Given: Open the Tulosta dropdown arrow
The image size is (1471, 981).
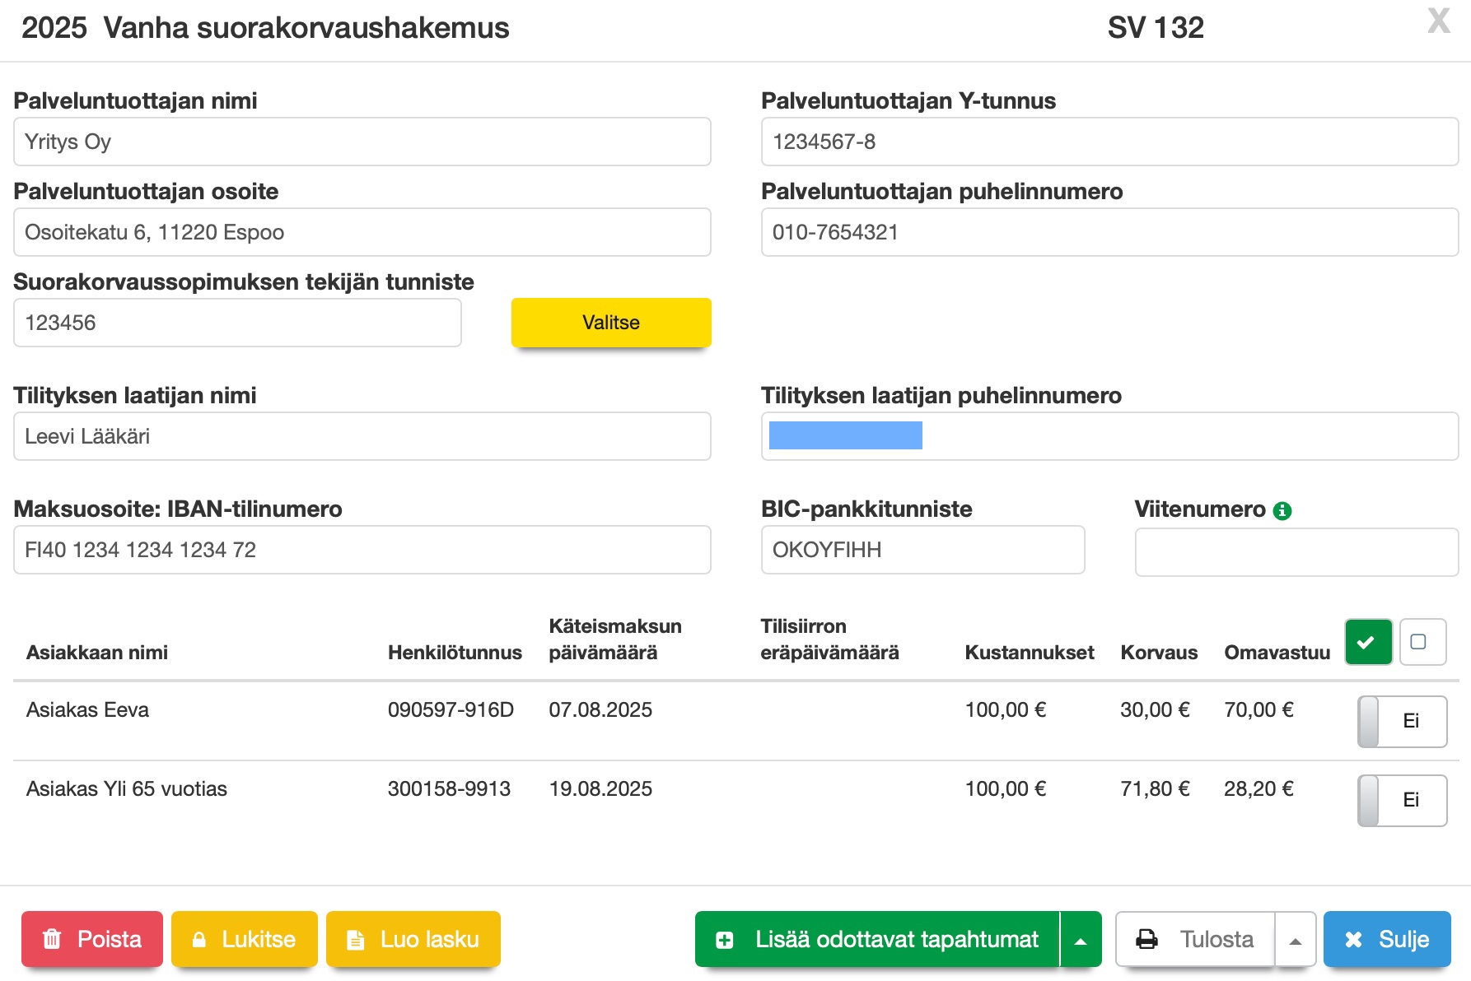Looking at the screenshot, I should 1295,940.
